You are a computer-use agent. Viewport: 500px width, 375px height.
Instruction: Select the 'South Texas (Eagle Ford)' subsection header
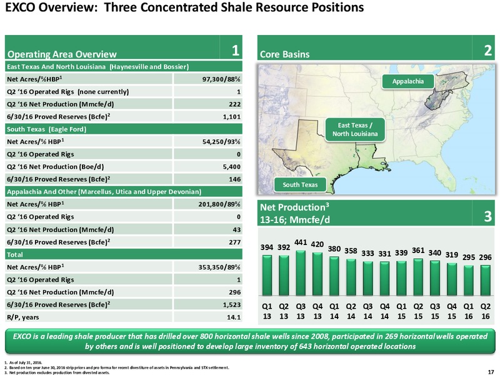123,129
